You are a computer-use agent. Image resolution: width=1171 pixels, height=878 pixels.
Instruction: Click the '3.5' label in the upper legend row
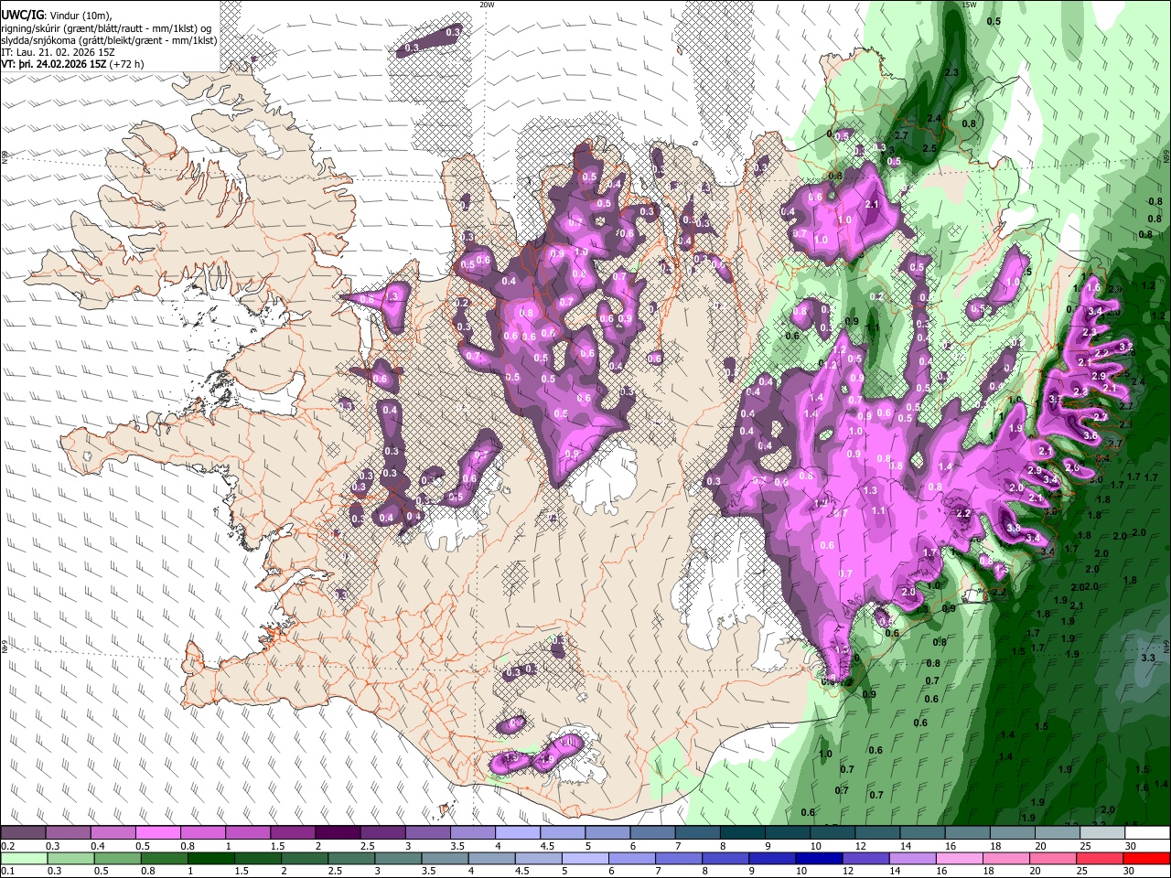click(x=457, y=846)
